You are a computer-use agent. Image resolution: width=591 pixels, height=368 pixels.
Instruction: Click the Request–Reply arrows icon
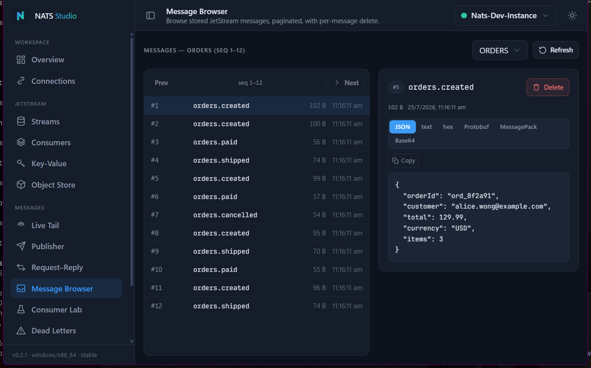(21, 267)
